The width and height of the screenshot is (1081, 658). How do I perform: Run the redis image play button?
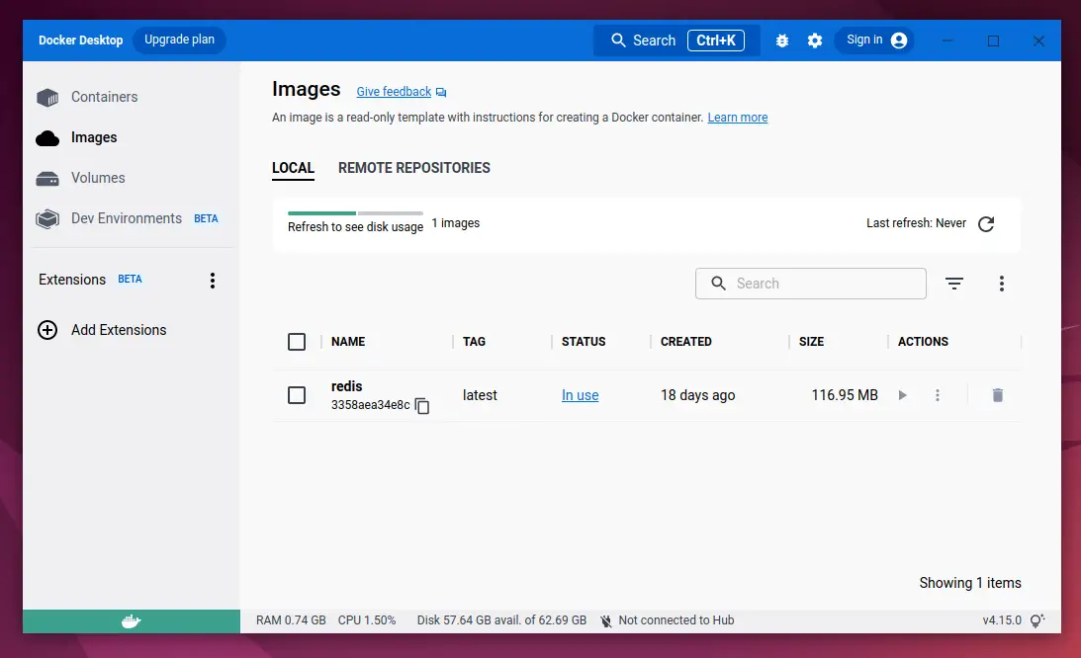[x=902, y=395]
